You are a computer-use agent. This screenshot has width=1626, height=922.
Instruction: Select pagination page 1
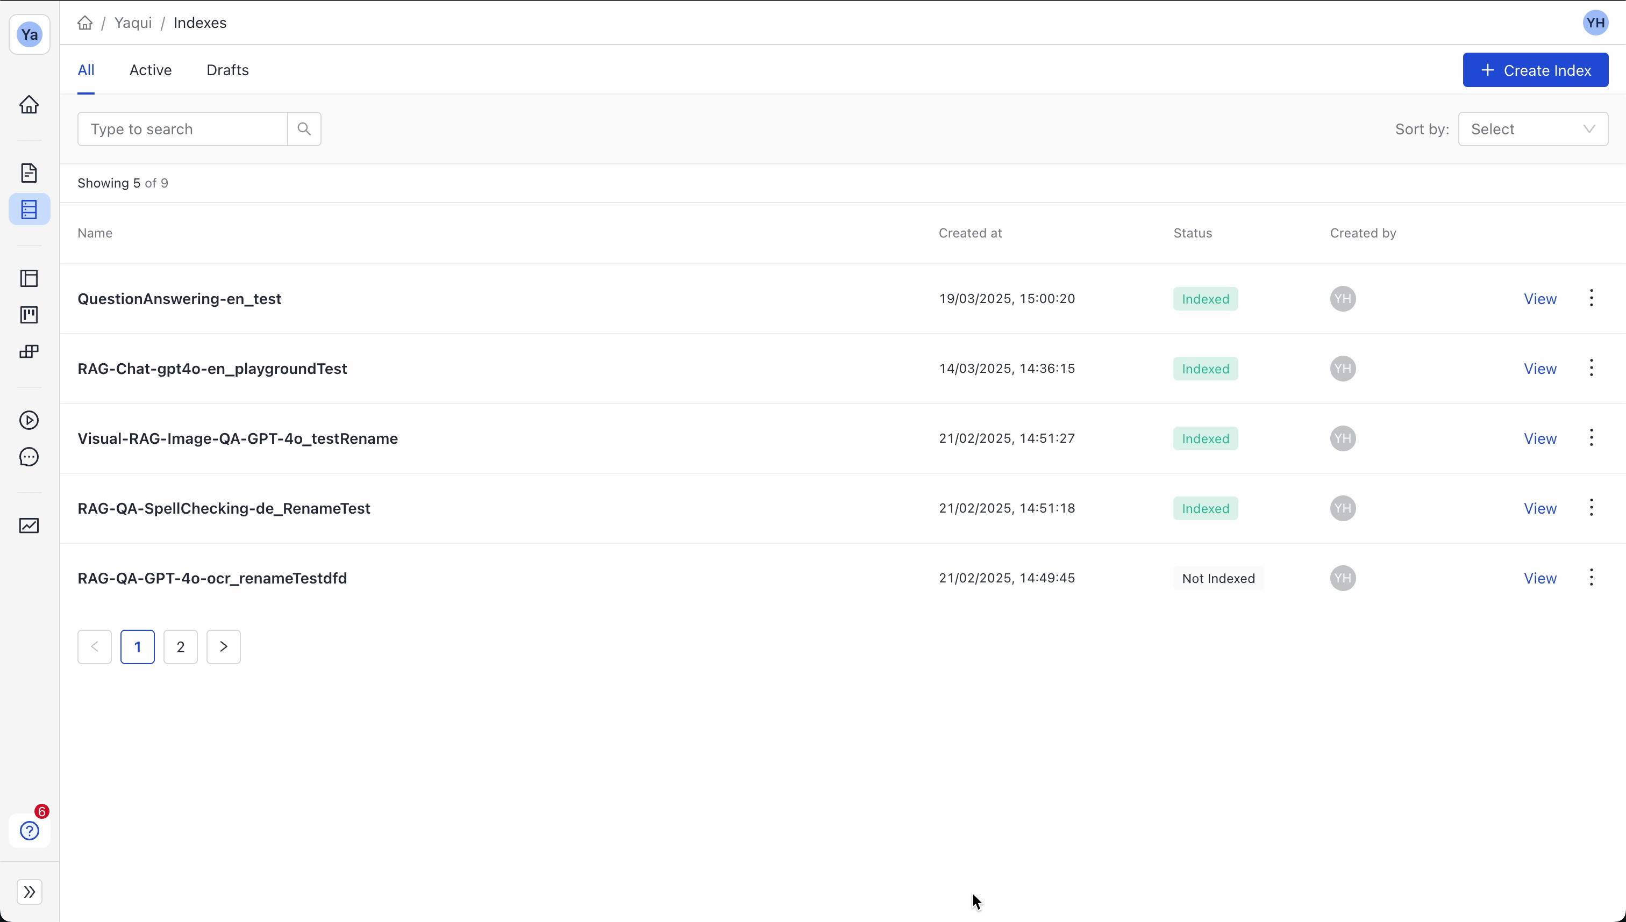point(138,646)
